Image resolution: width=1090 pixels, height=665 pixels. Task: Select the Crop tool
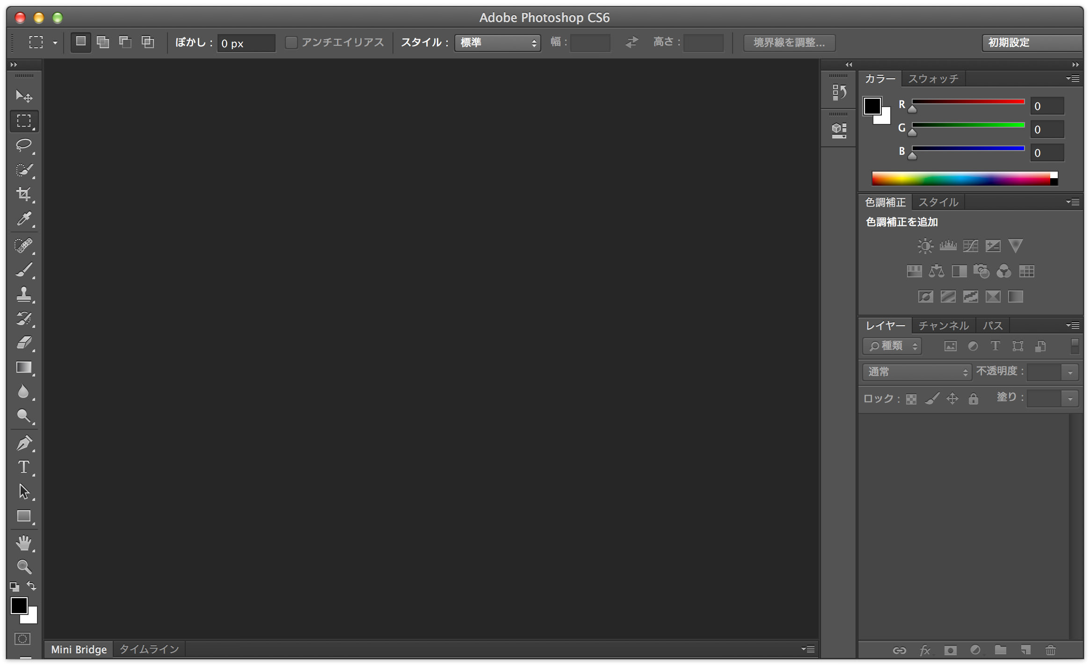pos(24,194)
